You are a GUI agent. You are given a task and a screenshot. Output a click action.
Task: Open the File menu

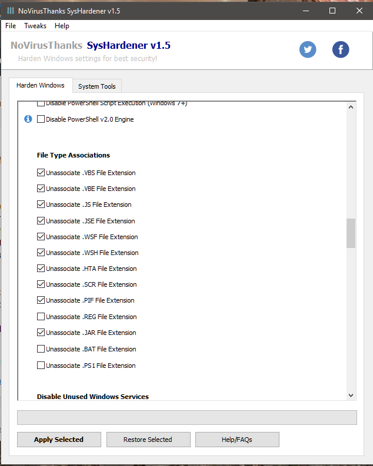pyautogui.click(x=11, y=26)
